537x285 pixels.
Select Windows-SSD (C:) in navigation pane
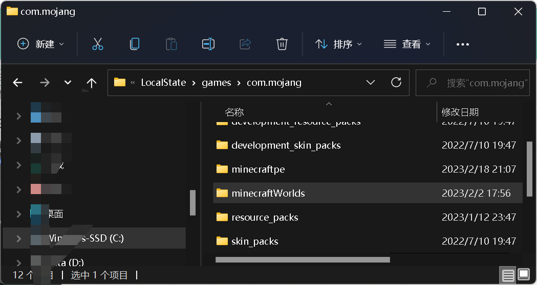tap(94, 238)
